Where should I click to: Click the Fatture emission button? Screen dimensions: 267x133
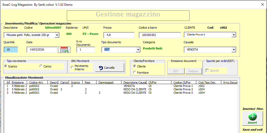click(193, 71)
